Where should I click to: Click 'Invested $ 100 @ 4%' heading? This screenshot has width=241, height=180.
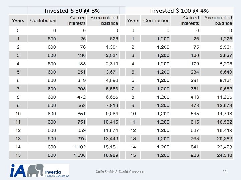coord(179,11)
